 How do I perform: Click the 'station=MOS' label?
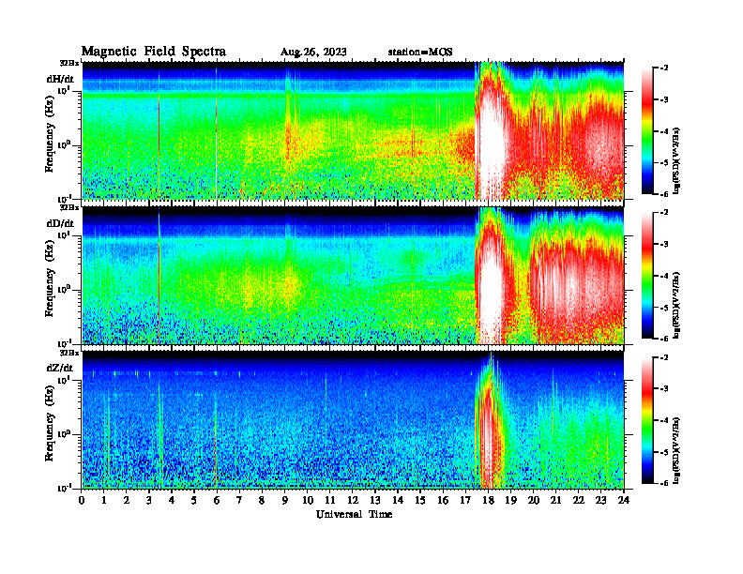pos(420,53)
